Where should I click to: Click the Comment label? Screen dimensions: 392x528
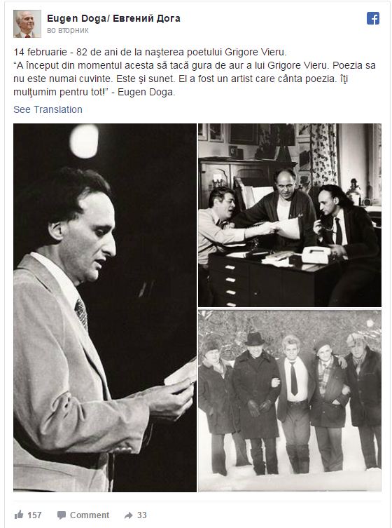(x=90, y=515)
